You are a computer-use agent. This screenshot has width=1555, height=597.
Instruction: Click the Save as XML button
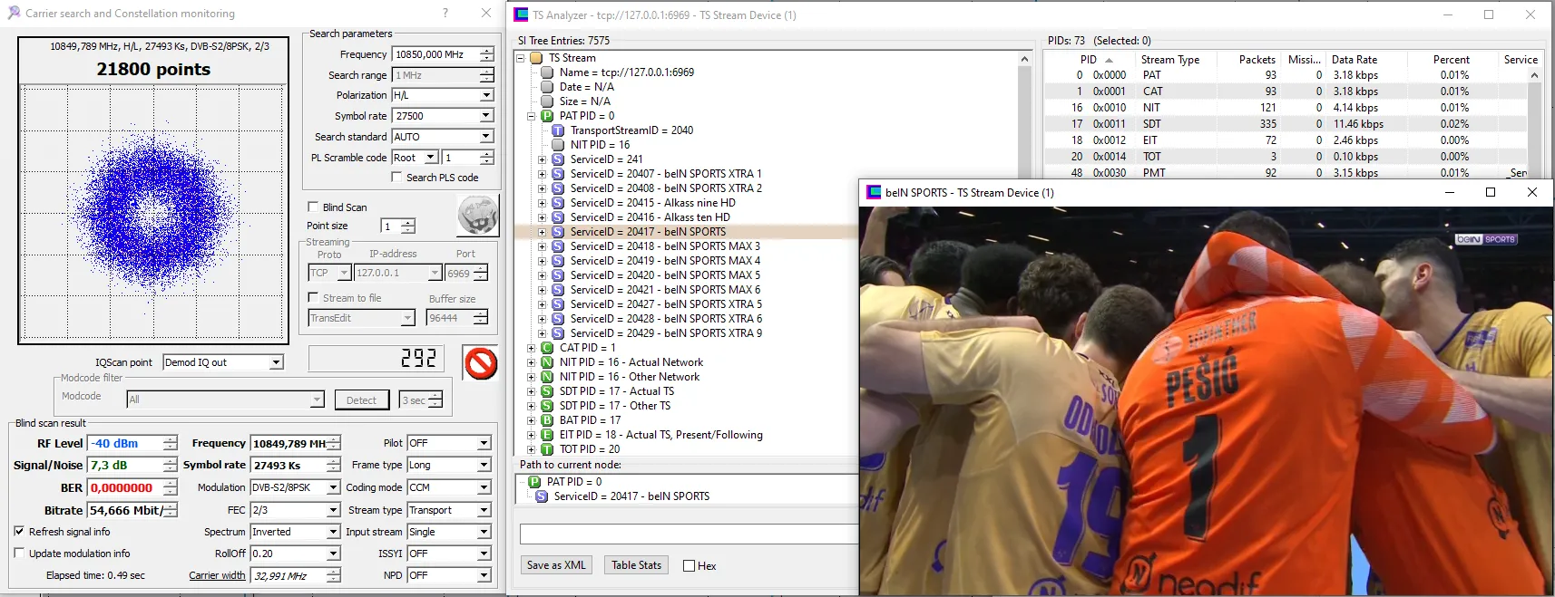(x=556, y=565)
